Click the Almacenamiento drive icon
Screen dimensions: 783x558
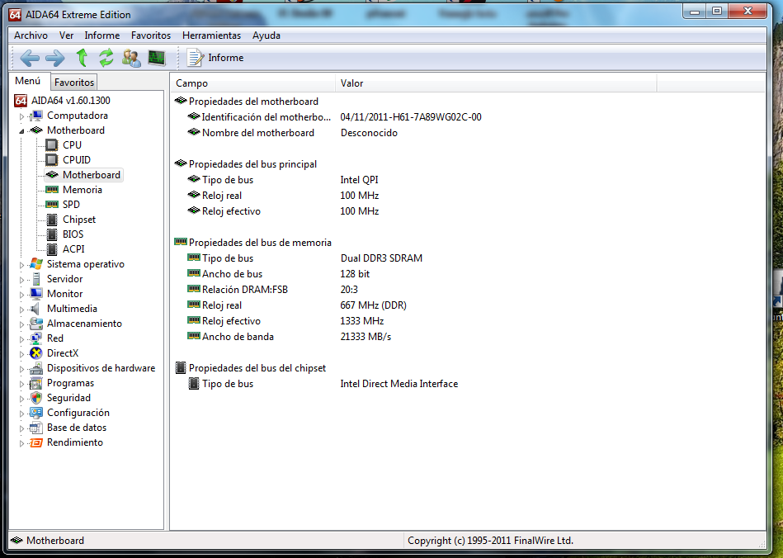click(36, 324)
